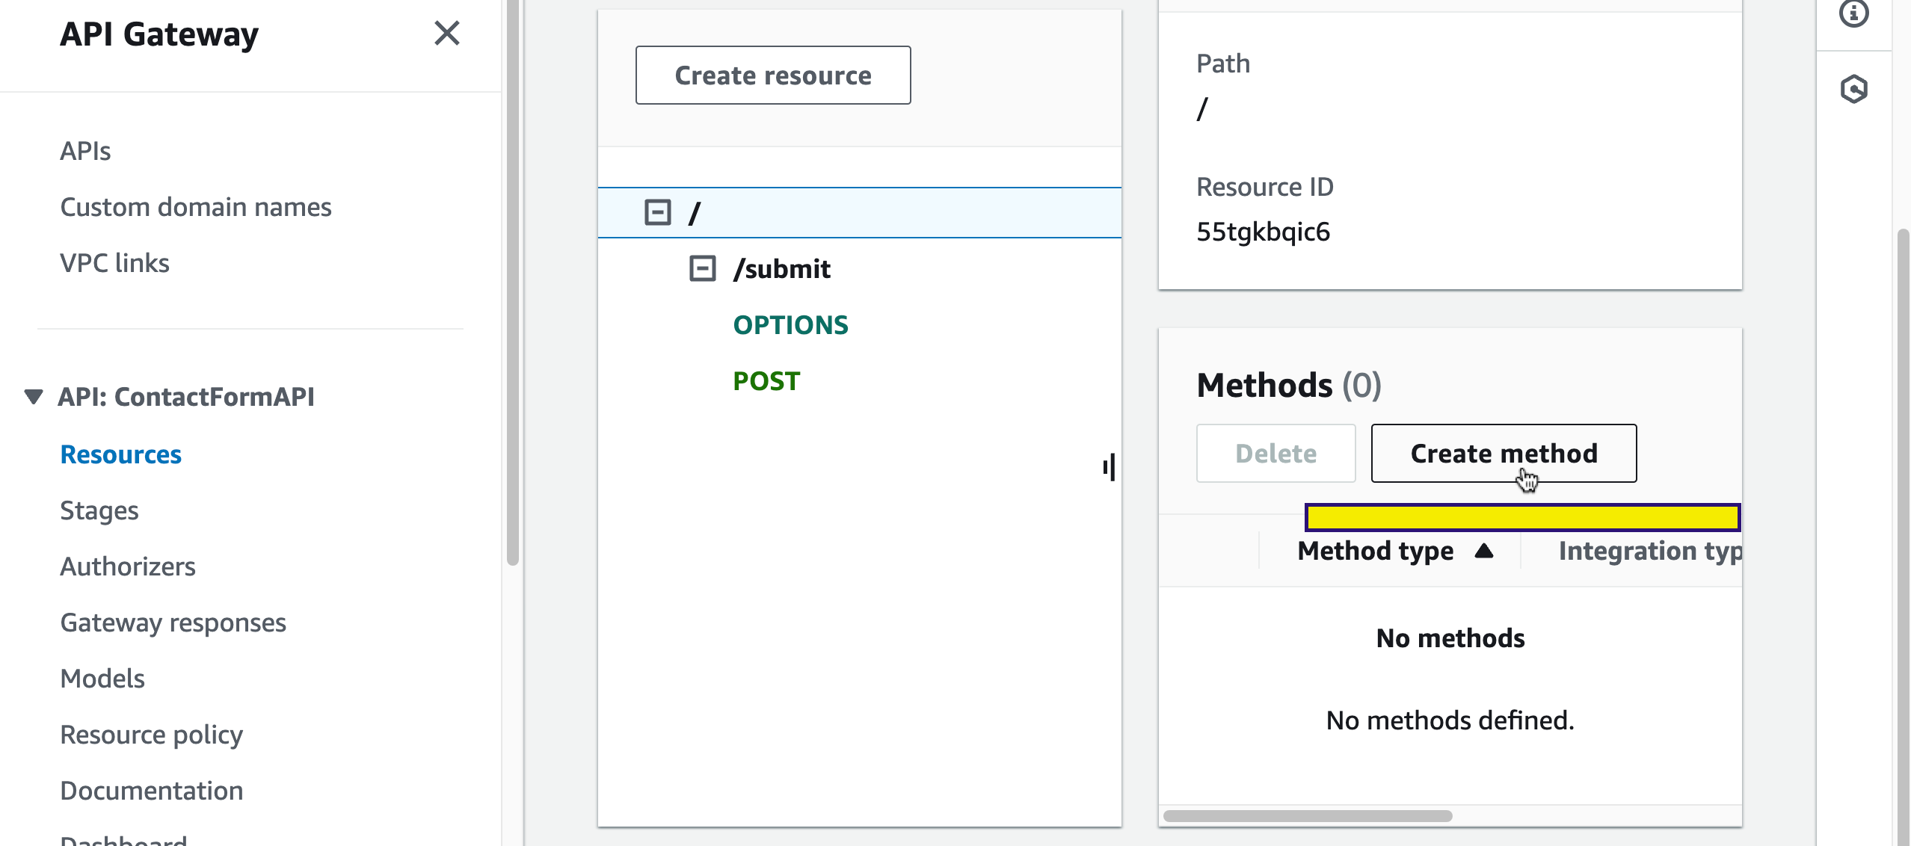Open the info panel icon
The height and width of the screenshot is (846, 1911).
(x=1853, y=13)
